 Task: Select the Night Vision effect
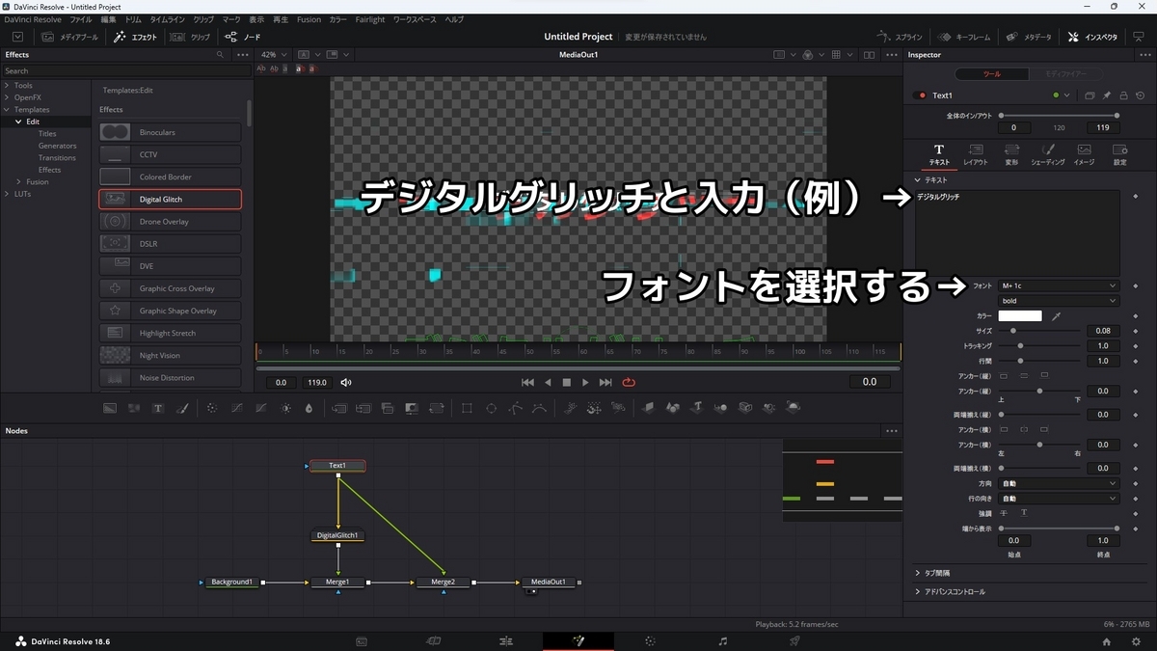coord(170,355)
